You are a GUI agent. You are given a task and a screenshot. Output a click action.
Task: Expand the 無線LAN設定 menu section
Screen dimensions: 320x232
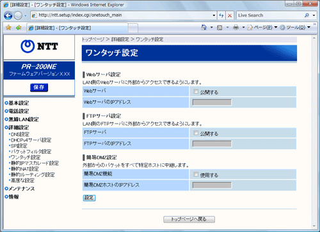pyautogui.click(x=22, y=119)
